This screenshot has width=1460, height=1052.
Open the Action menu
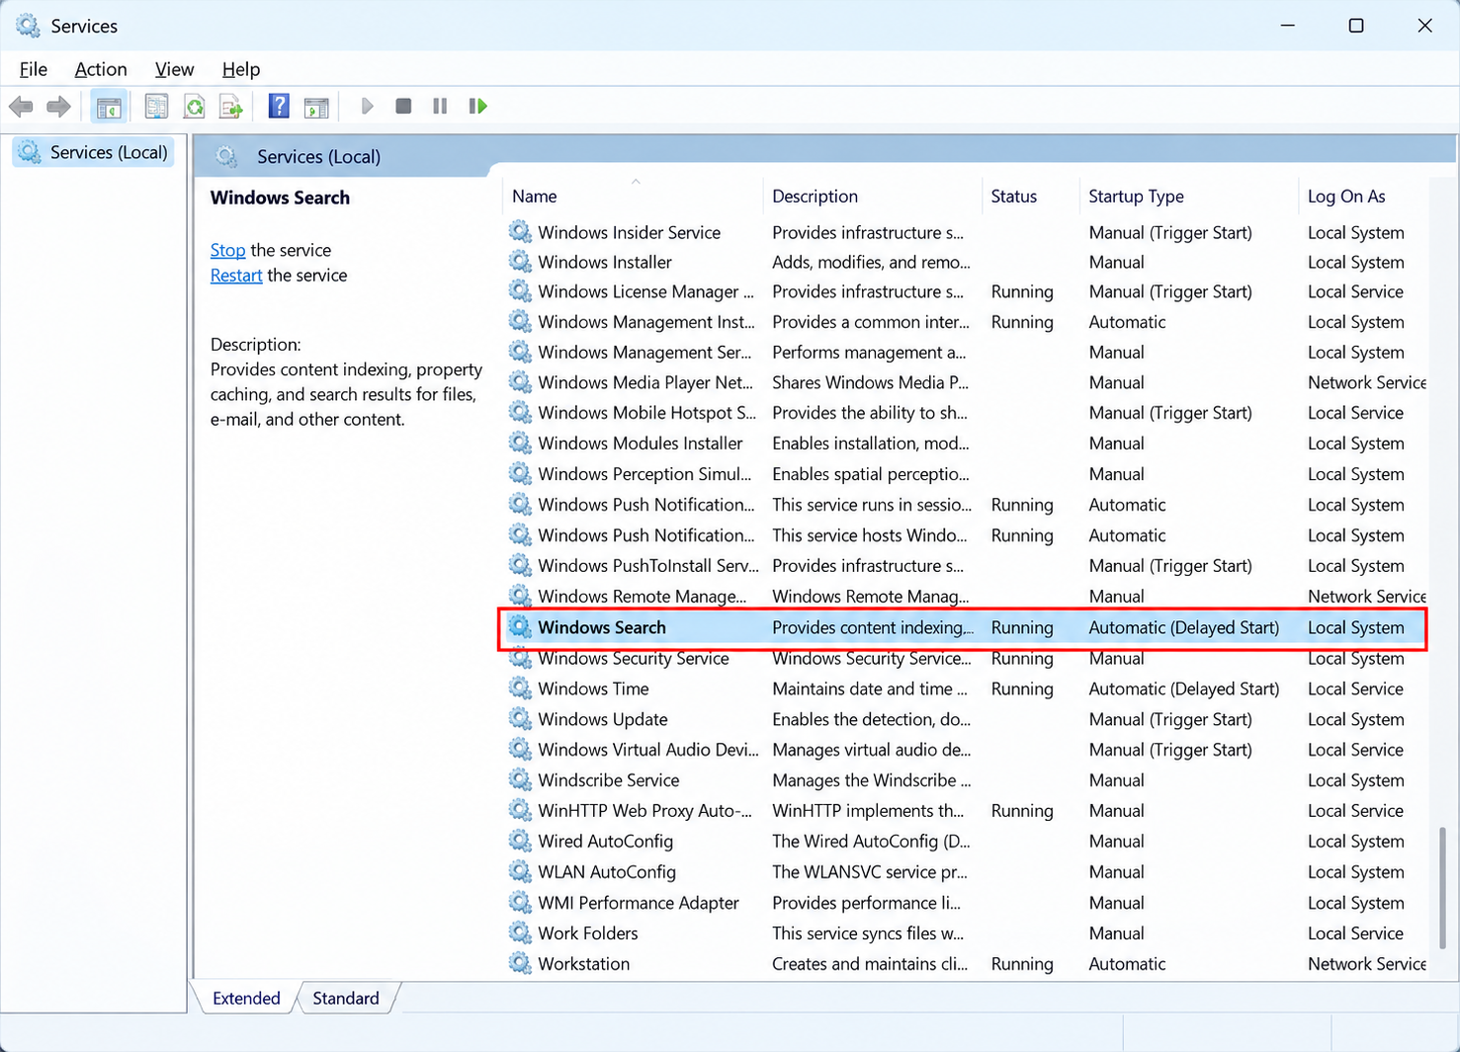point(101,69)
